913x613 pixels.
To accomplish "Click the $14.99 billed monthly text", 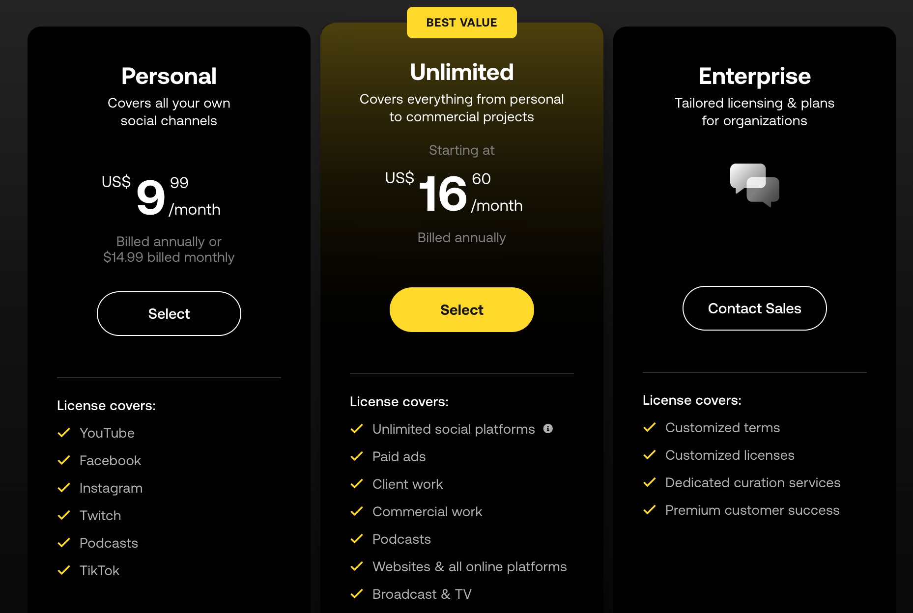I will [169, 257].
